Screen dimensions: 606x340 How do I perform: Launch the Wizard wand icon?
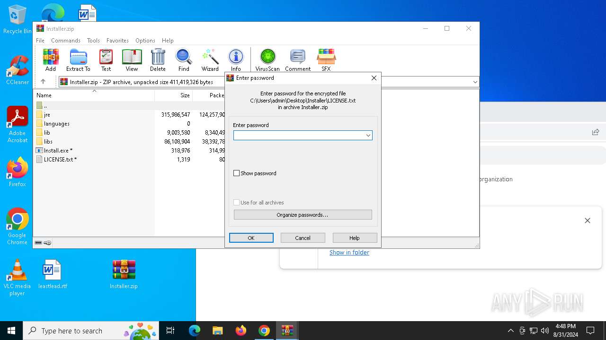coord(210,60)
